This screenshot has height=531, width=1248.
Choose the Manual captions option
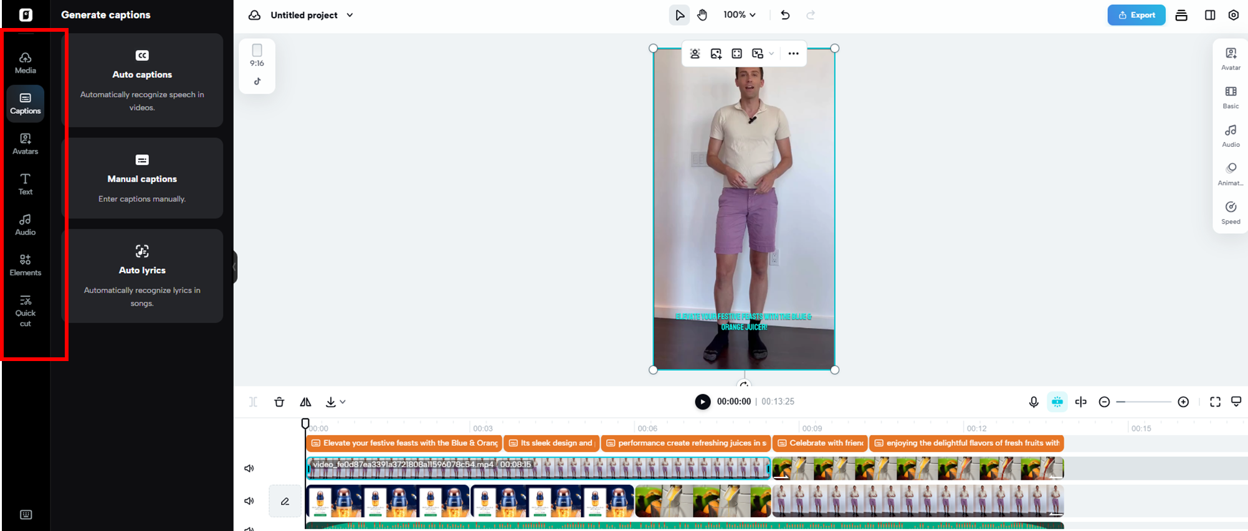pyautogui.click(x=143, y=178)
